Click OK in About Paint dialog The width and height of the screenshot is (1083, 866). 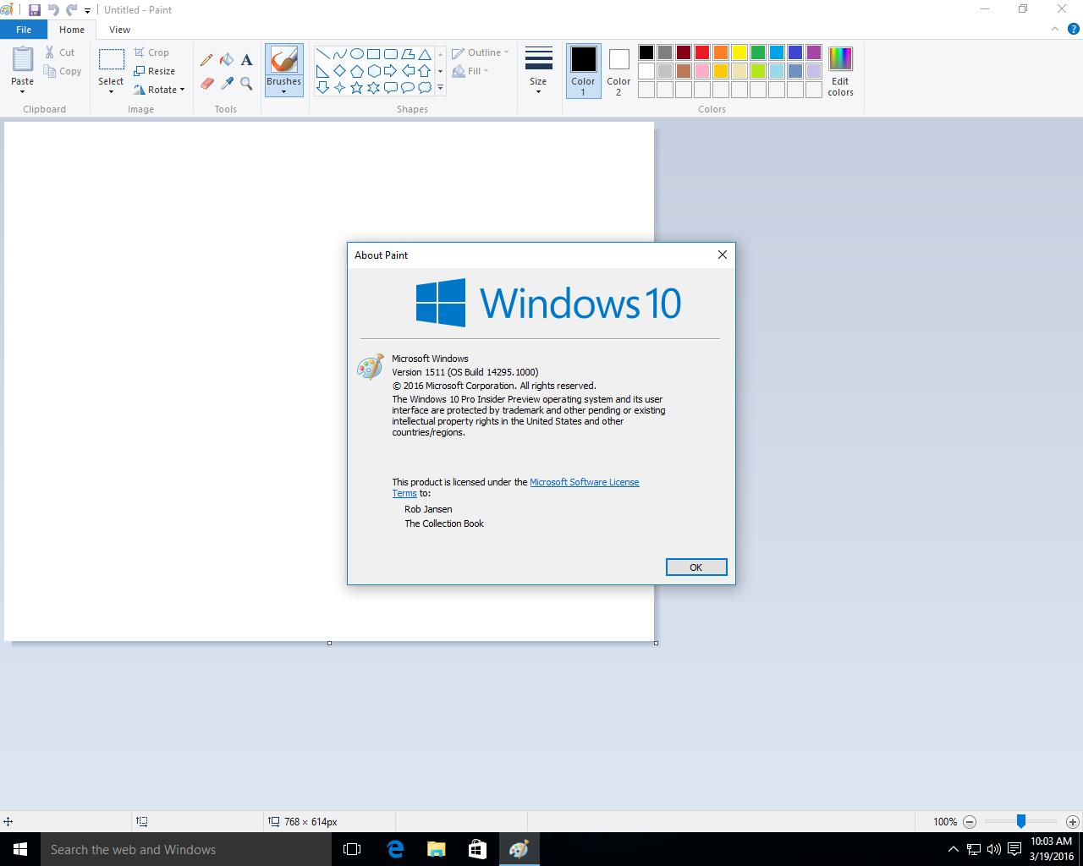tap(696, 567)
